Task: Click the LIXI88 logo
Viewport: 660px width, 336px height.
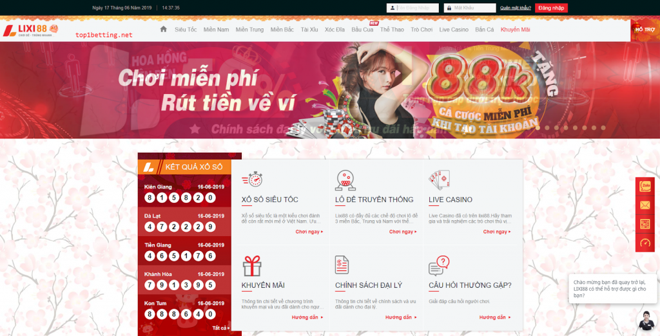Action: coord(30,30)
